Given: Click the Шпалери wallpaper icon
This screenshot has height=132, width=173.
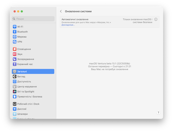Looking at the screenshot, I should point(15,114).
